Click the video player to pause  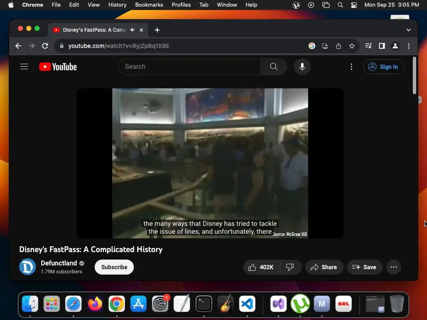coord(210,163)
